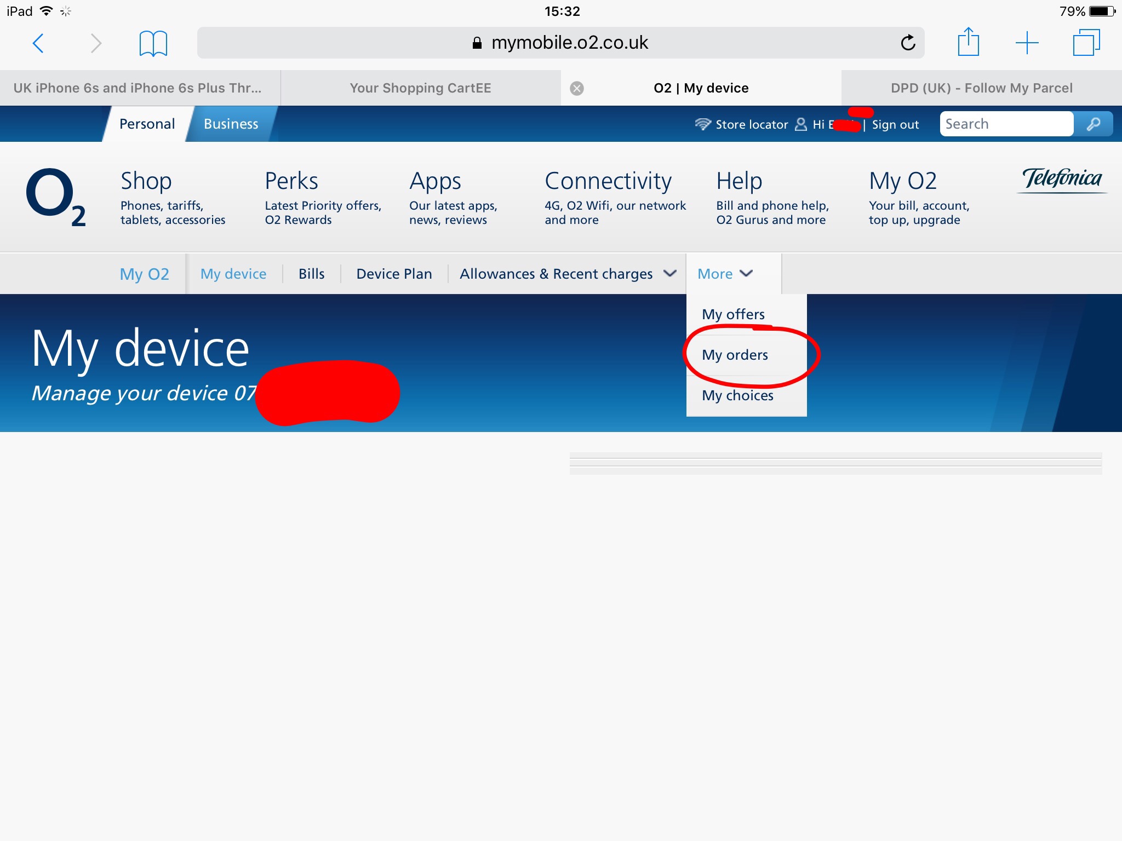Reload the page with refresh icon
This screenshot has height=841, width=1122.
coord(908,43)
